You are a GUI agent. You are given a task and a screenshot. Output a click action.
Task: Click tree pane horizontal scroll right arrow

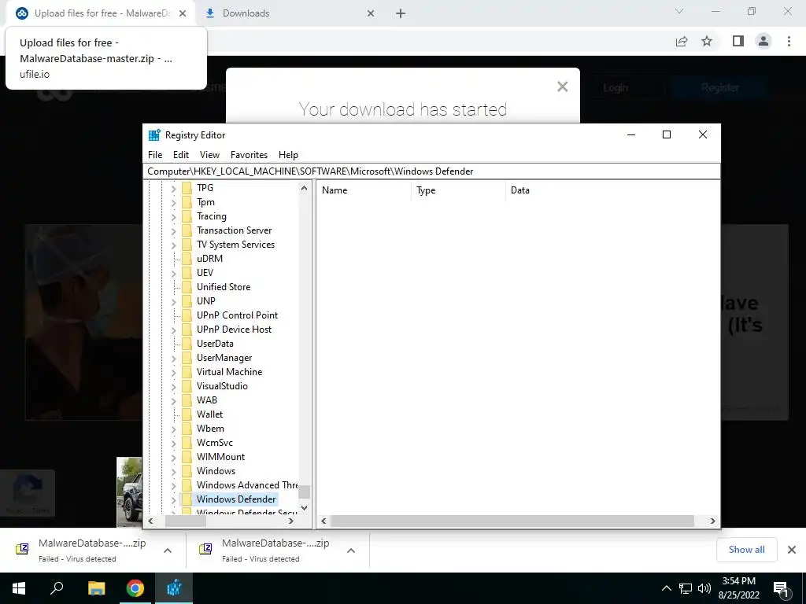291,521
